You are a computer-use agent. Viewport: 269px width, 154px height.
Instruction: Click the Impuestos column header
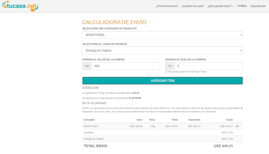[x=194, y=119]
